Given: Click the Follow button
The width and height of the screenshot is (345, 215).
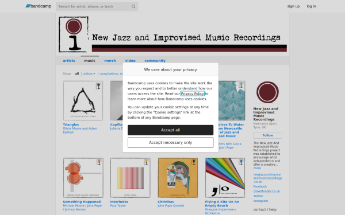Looking at the screenshot, I should [x=267, y=135].
